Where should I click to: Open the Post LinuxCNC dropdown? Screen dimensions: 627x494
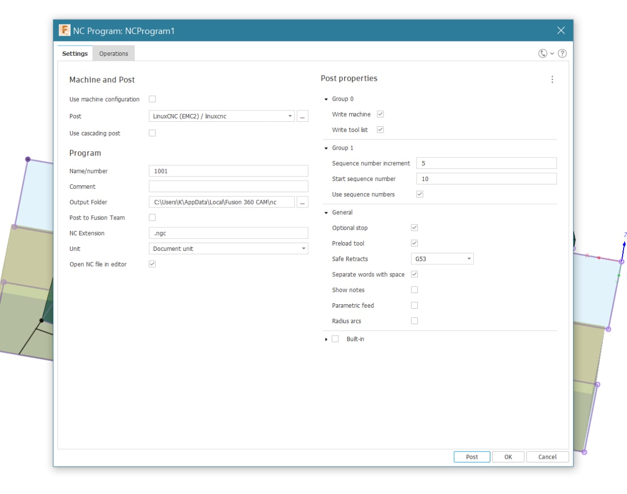pyautogui.click(x=222, y=116)
